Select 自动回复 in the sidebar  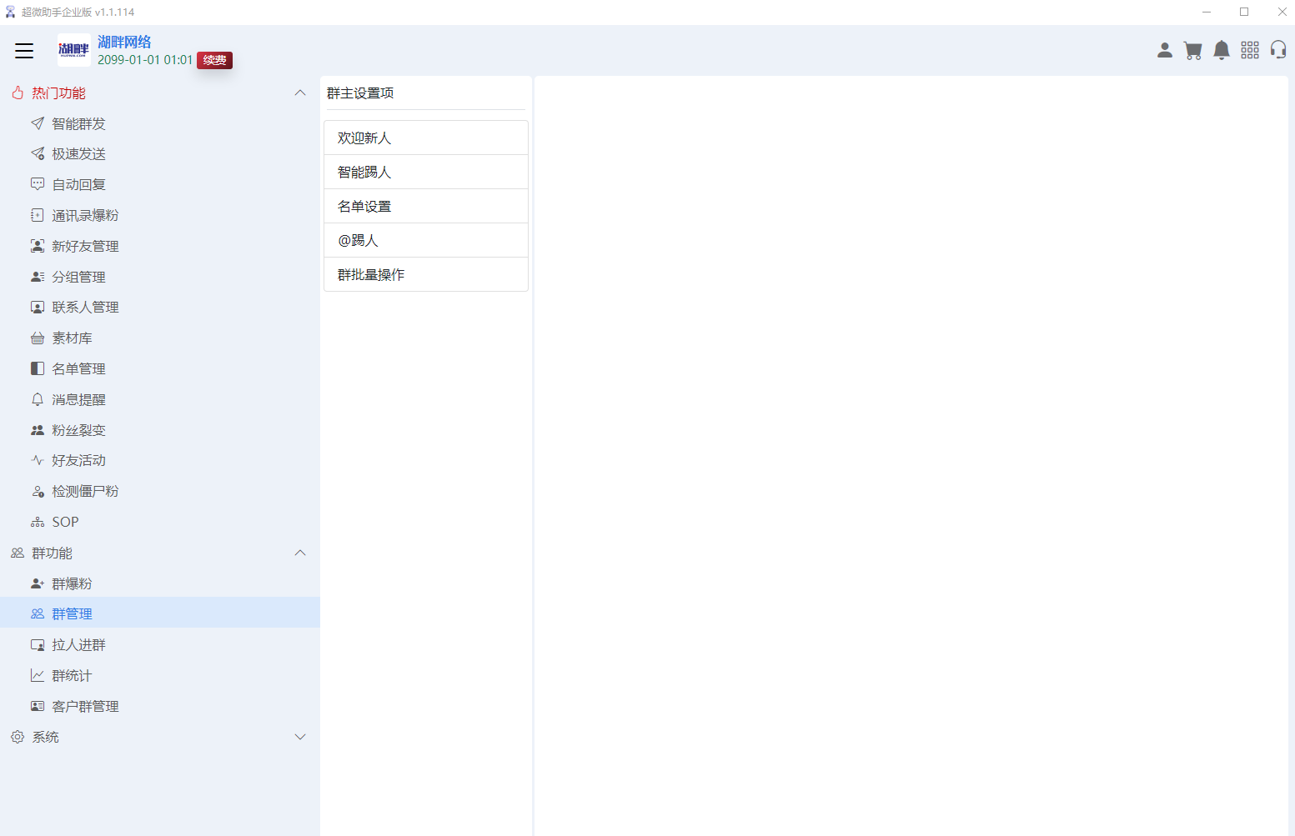(78, 185)
